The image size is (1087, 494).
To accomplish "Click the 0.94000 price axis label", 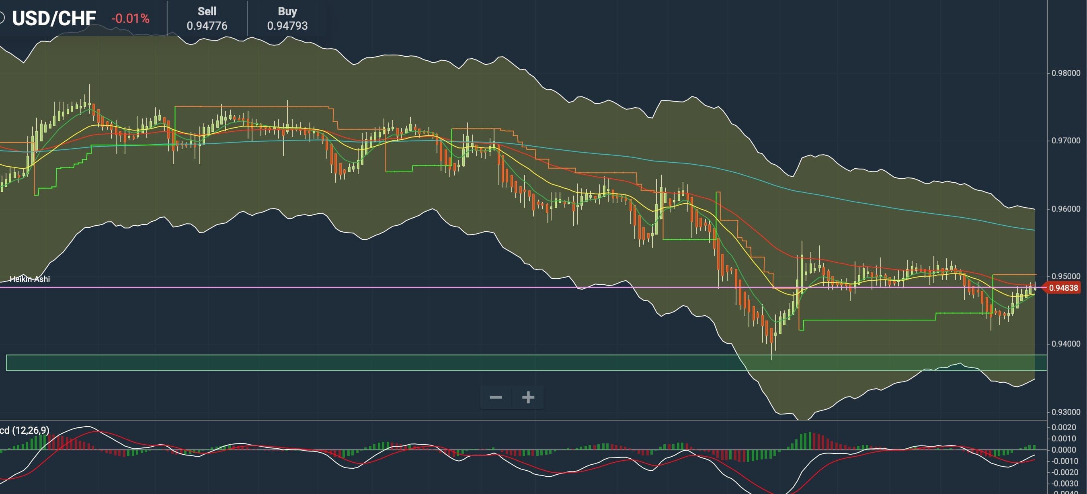I will click(1066, 343).
